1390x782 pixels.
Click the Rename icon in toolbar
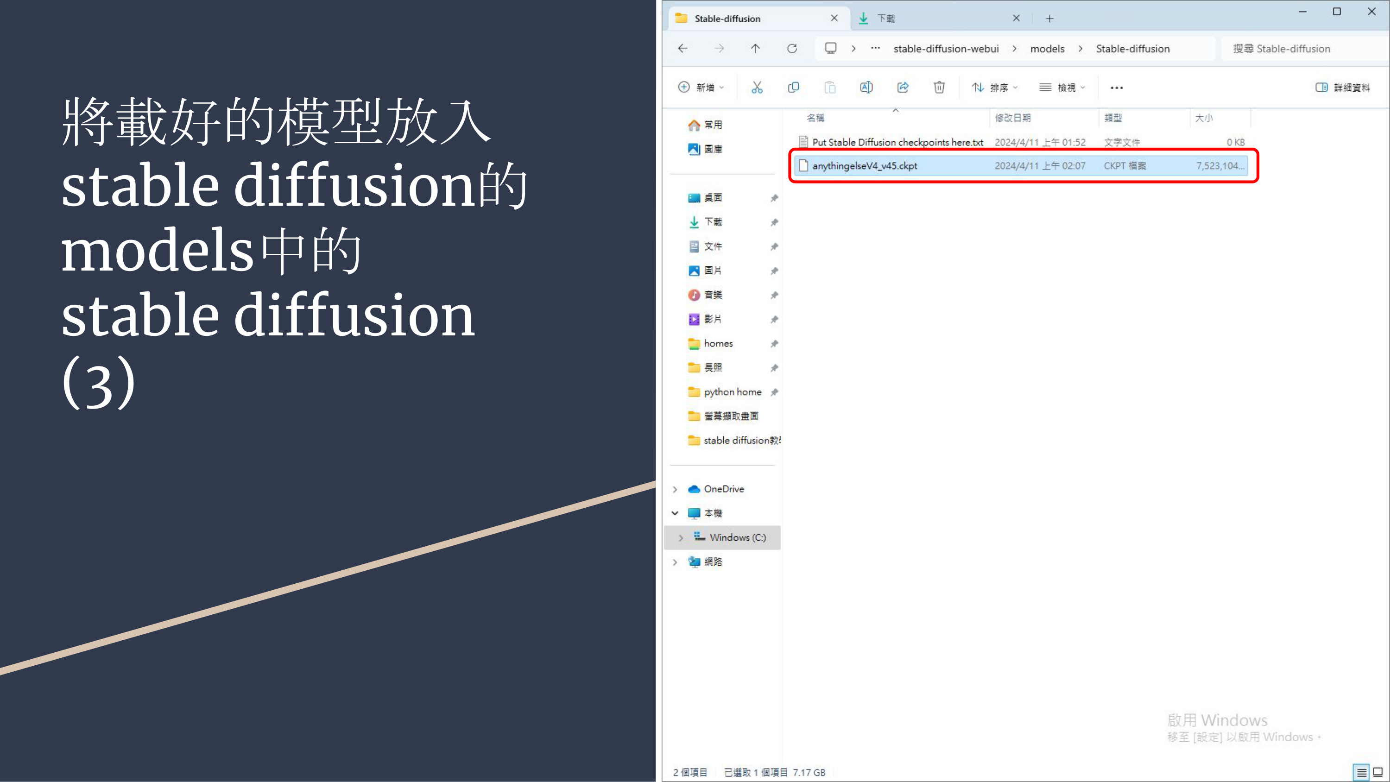tap(866, 88)
